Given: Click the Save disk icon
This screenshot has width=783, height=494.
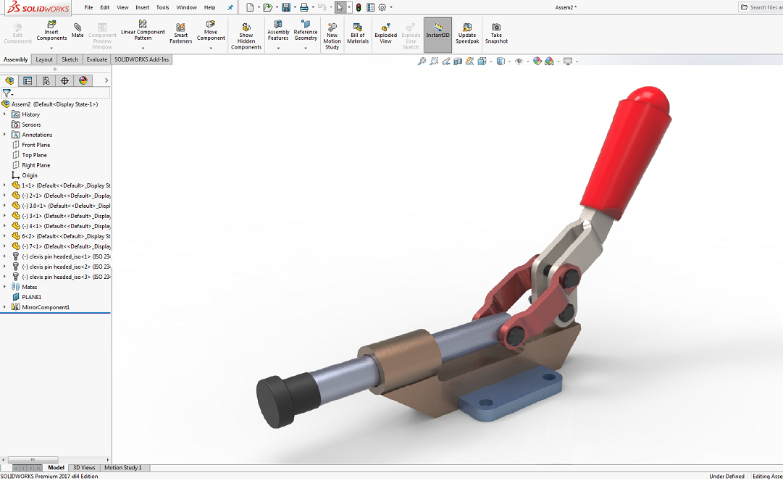Looking at the screenshot, I should click(286, 7).
